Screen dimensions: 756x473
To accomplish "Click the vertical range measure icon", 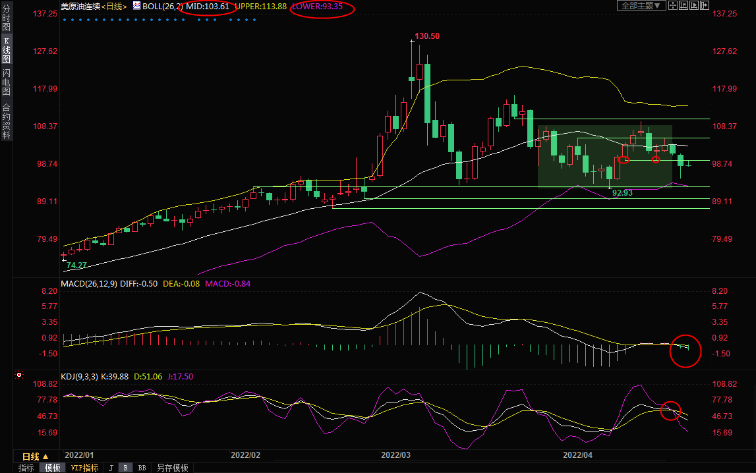I will coord(683,5).
